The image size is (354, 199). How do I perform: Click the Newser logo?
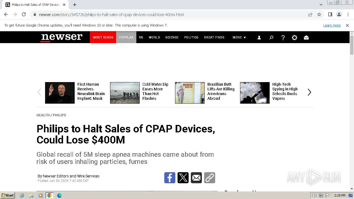(62, 37)
